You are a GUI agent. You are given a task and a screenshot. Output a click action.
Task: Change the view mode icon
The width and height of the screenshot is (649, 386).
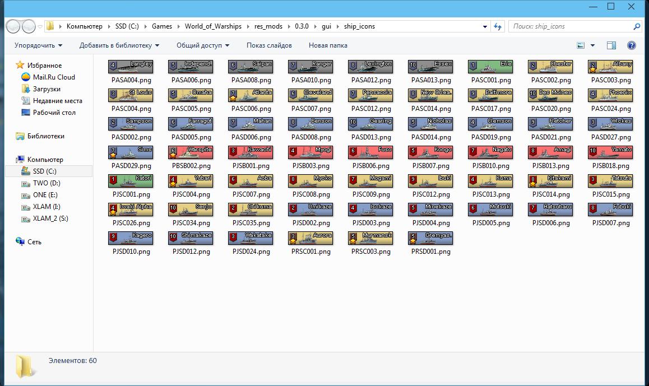pyautogui.click(x=581, y=45)
